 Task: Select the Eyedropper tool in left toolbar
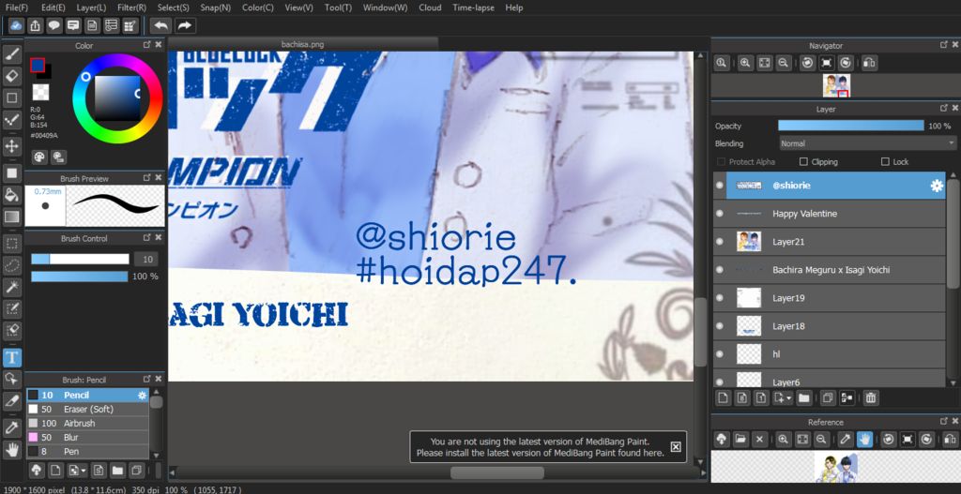point(11,427)
